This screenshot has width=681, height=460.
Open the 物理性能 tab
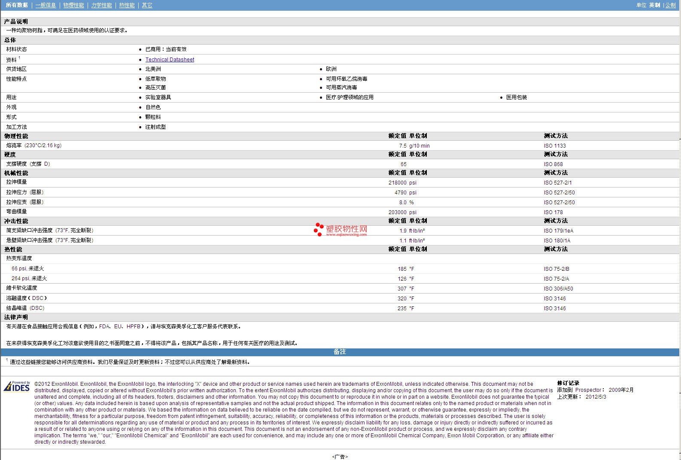click(73, 5)
